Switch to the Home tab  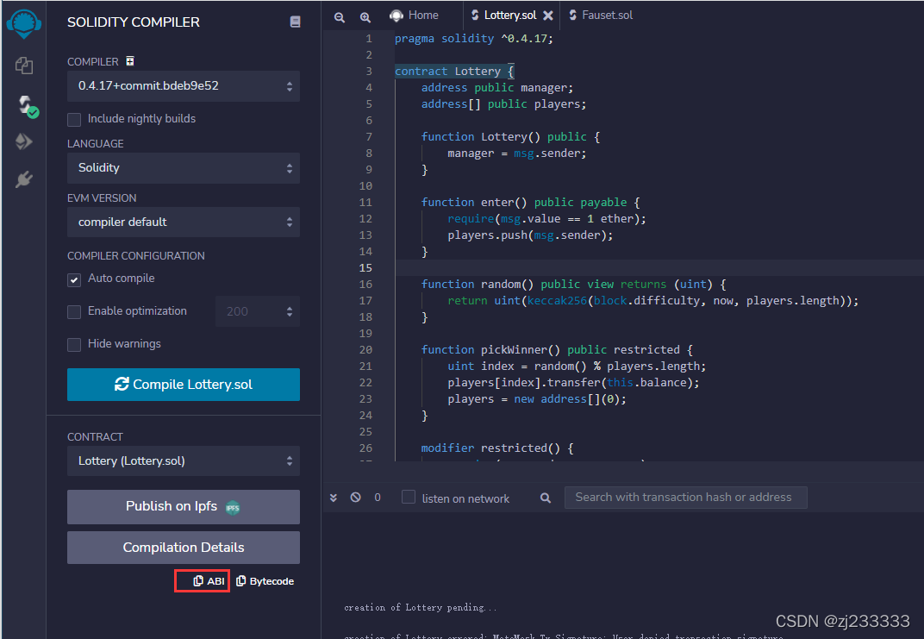point(415,16)
